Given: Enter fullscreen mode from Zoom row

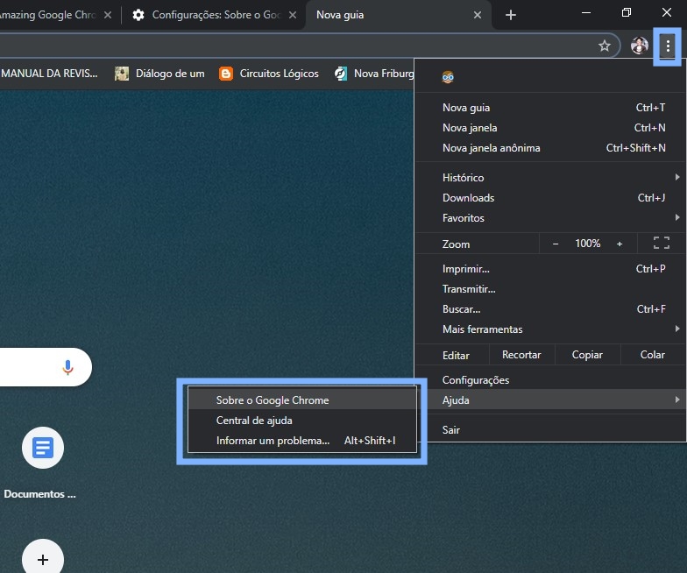Looking at the screenshot, I should pyautogui.click(x=661, y=244).
